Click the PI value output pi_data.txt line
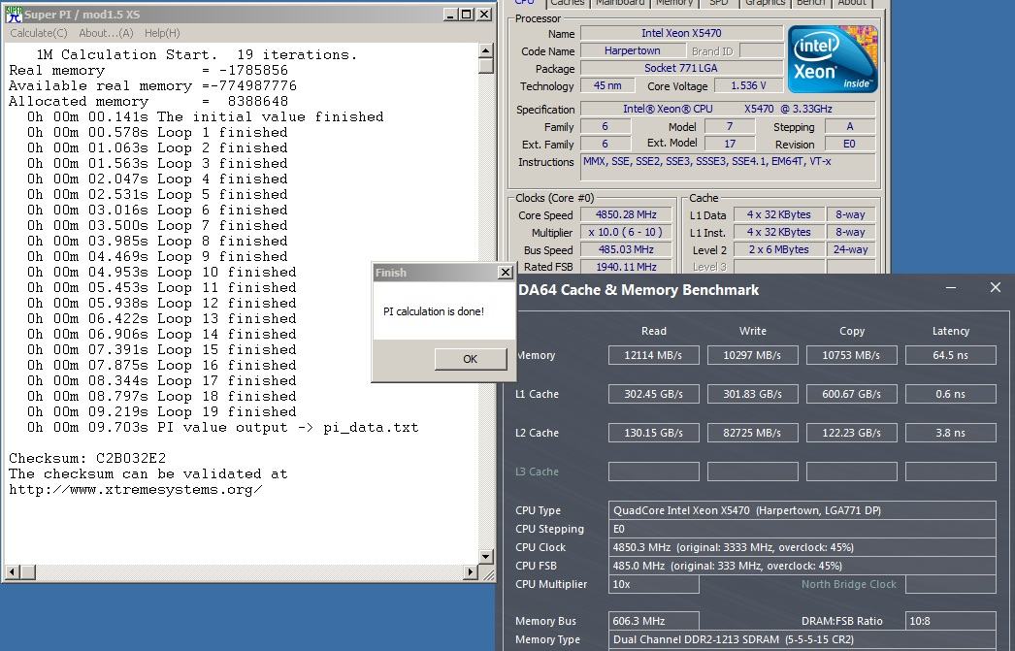 click(222, 428)
